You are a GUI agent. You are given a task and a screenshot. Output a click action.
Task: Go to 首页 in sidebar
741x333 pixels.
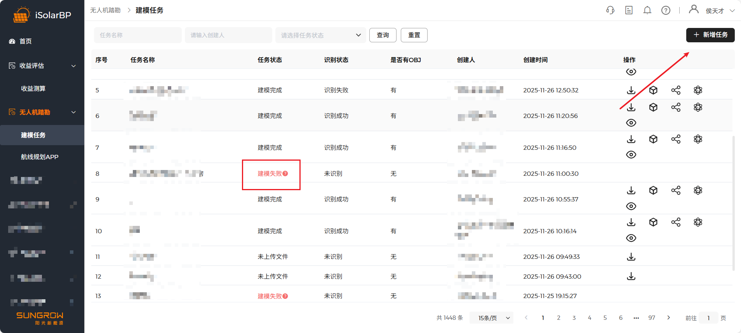(25, 41)
